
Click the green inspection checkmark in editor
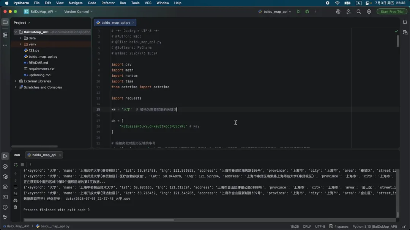[396, 31]
